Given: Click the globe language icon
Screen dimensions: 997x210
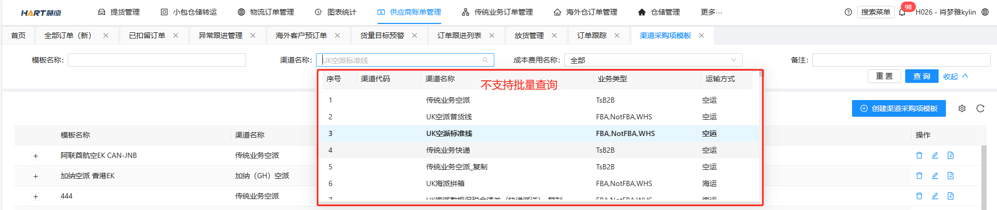Looking at the screenshot, I should (985, 12).
